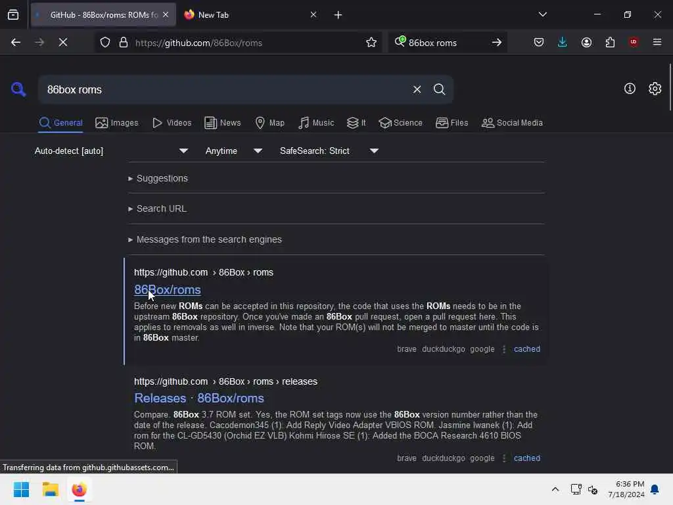Open extensions puzzle icon
Screen dimensions: 673x505
[x=610, y=42]
